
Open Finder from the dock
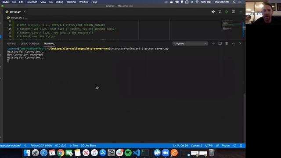(27, 153)
